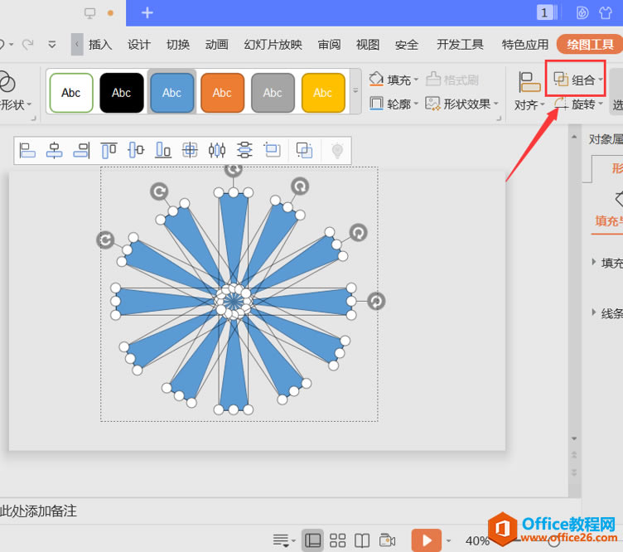Open the 轮廓 outline dropdown arrow
Viewport: 623px width, 552px height.
[x=416, y=104]
